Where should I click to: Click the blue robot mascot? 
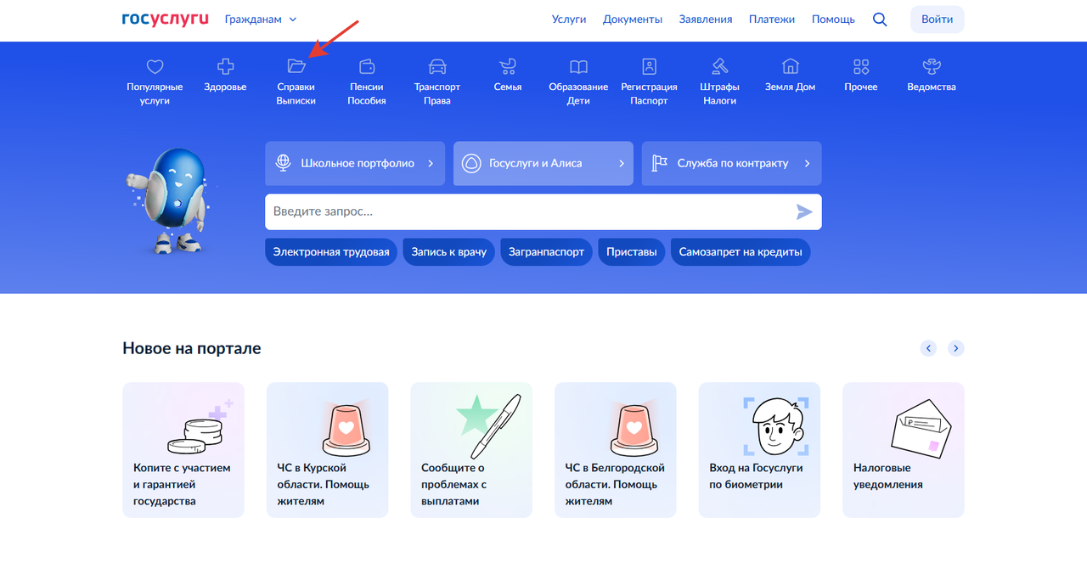(x=173, y=200)
